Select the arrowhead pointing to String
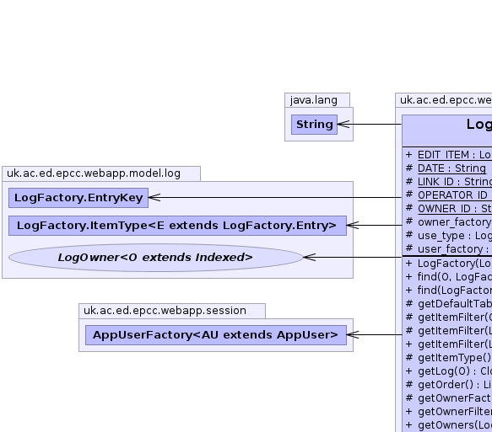The image size is (492, 432). (343, 125)
